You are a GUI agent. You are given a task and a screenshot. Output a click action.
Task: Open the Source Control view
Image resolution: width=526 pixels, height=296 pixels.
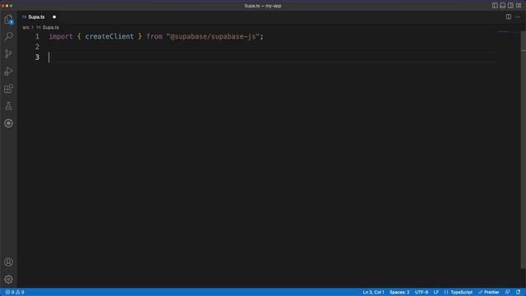click(x=9, y=53)
